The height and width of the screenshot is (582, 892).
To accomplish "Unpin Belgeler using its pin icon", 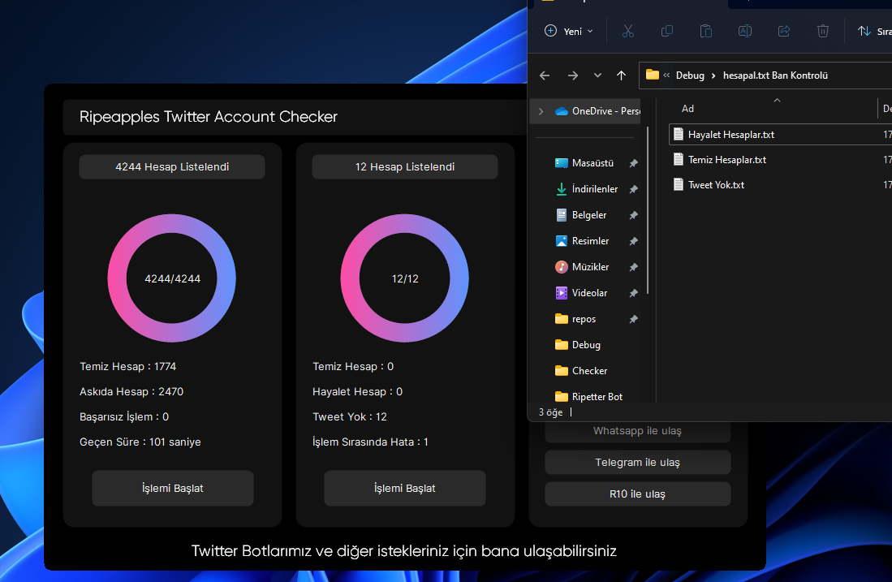I will click(x=633, y=216).
